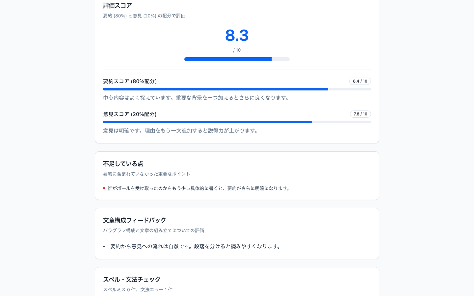Viewport: 474px width, 296px height.
Task: Click the 8.4 / 10 score badge
Action: pyautogui.click(x=360, y=81)
